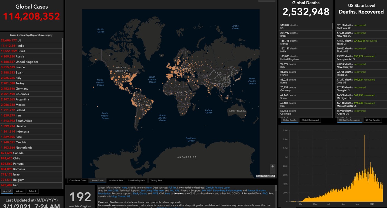Select the Admin0 view toggle
This screenshot has height=208, width=387.
(x=7, y=191)
